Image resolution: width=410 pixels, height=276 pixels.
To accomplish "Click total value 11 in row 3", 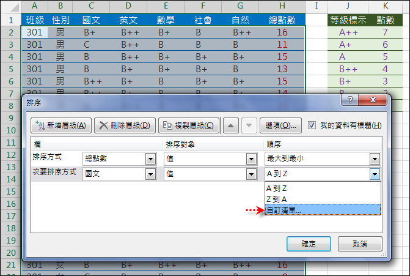I will pos(282,45).
